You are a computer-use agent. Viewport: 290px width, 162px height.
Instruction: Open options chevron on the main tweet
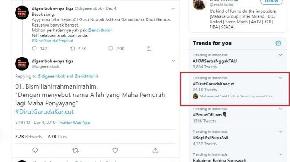[x=173, y=61]
